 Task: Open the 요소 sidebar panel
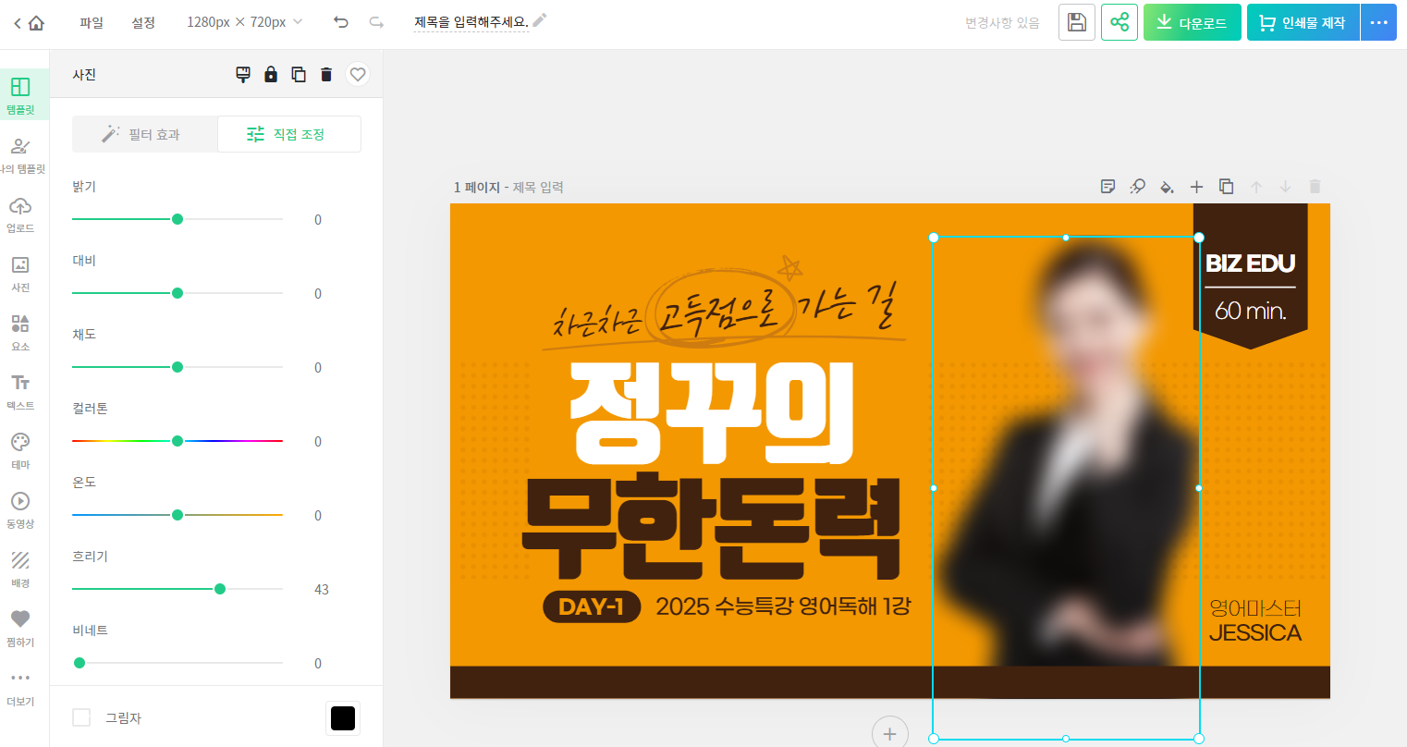(20, 332)
